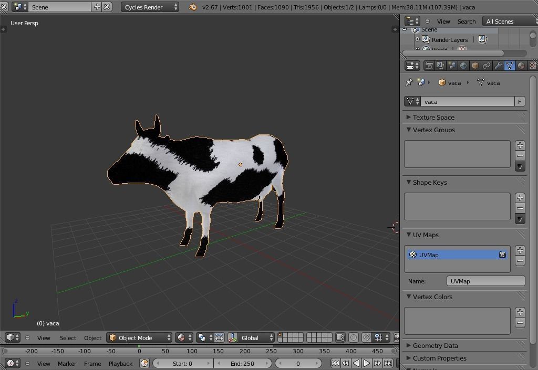Image resolution: width=538 pixels, height=370 pixels.
Task: Collapse the timeline header menus
Action: (x=27, y=363)
